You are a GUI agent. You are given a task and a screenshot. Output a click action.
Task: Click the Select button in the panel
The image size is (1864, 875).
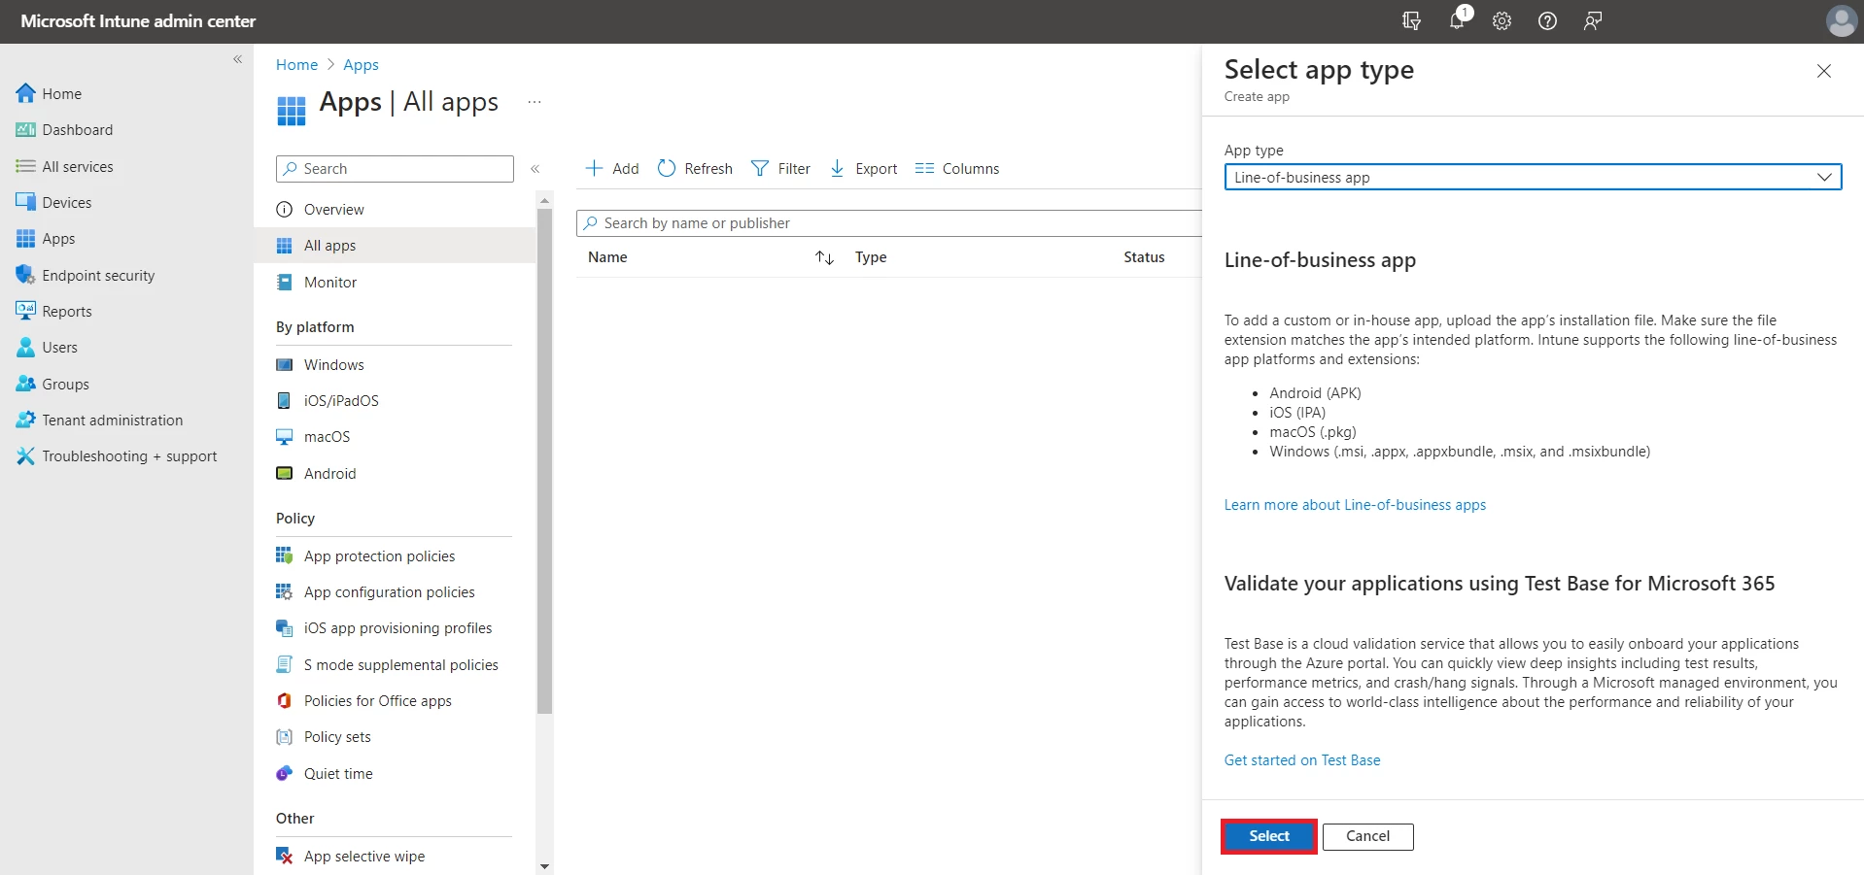point(1269,836)
